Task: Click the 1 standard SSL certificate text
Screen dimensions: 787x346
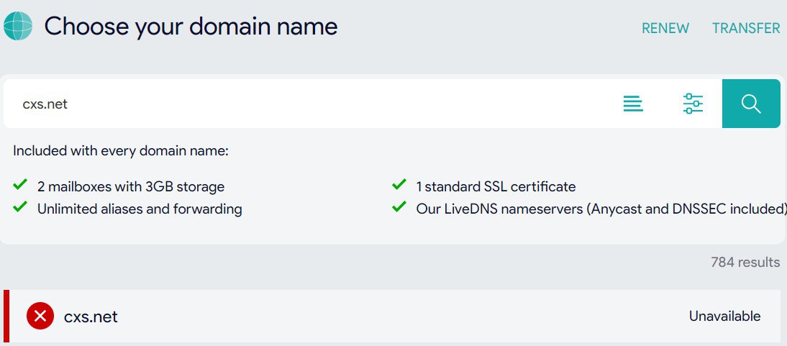Action: pos(496,187)
